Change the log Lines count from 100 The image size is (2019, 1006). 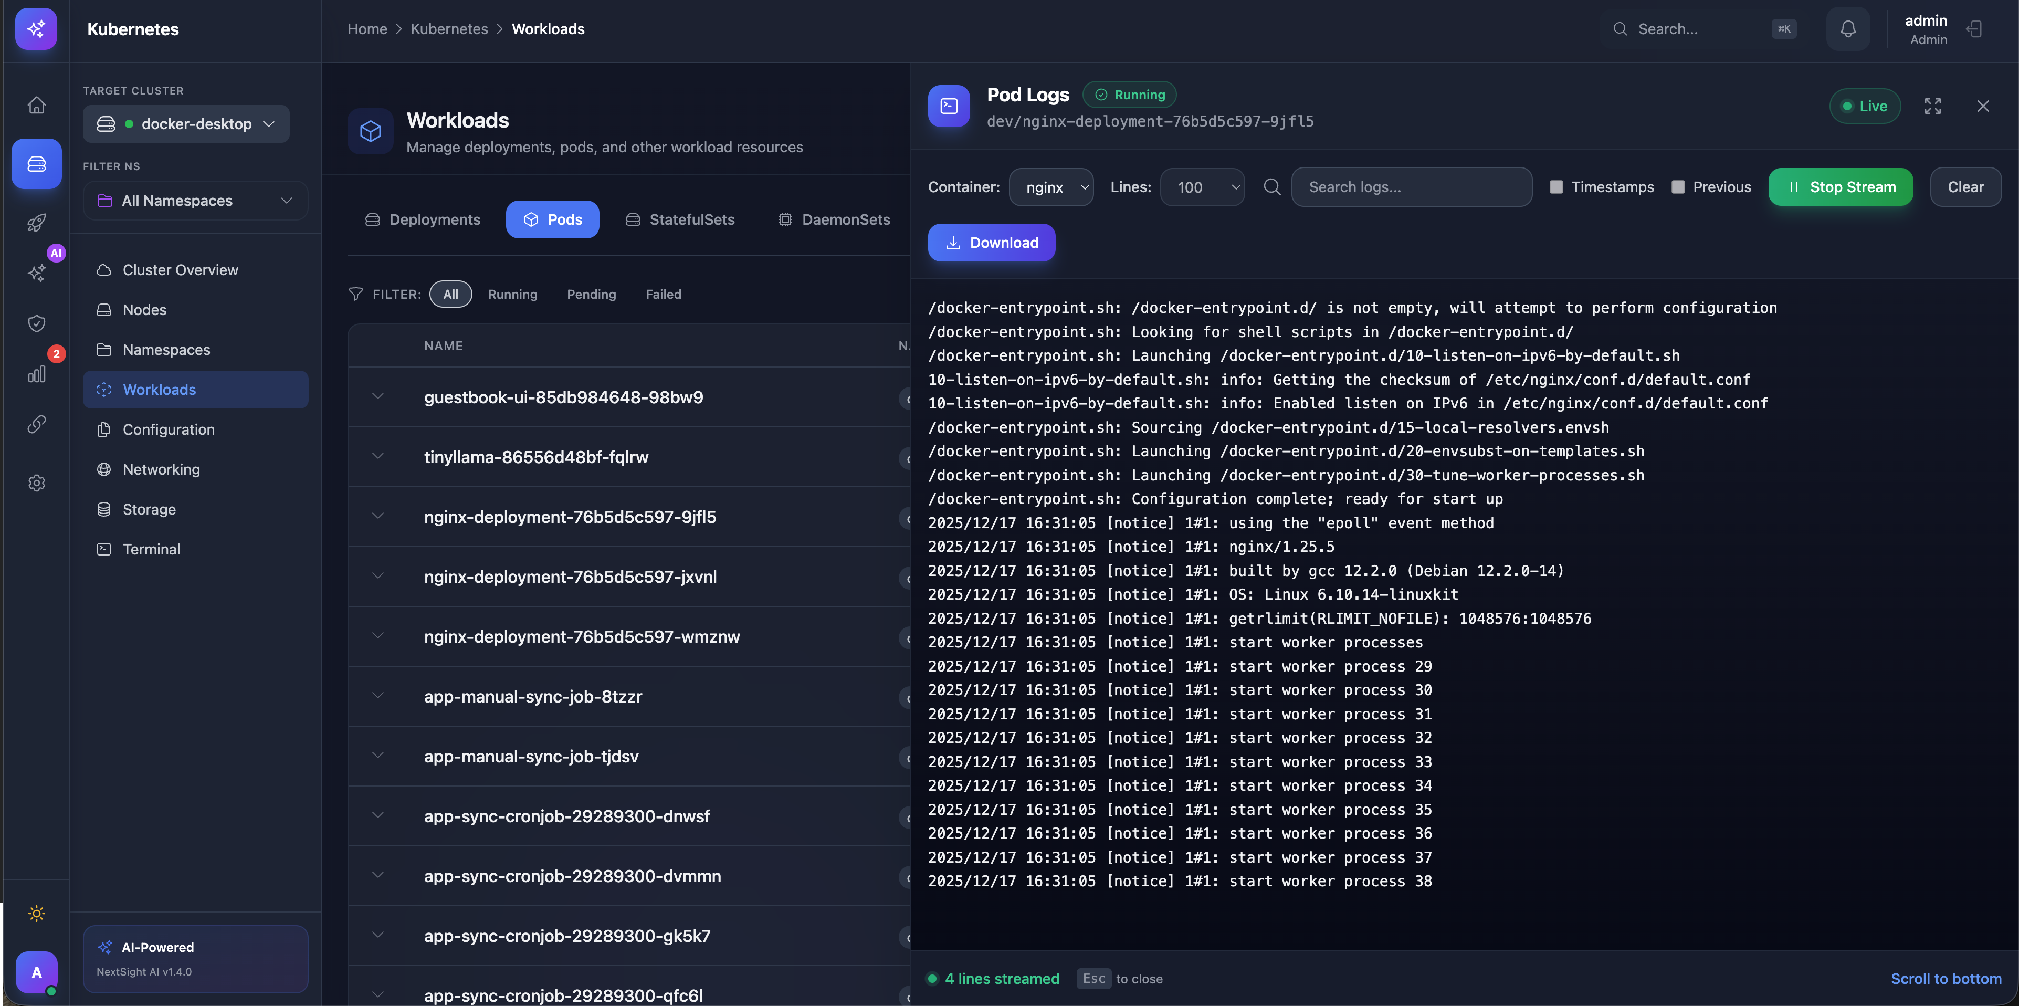(1202, 186)
